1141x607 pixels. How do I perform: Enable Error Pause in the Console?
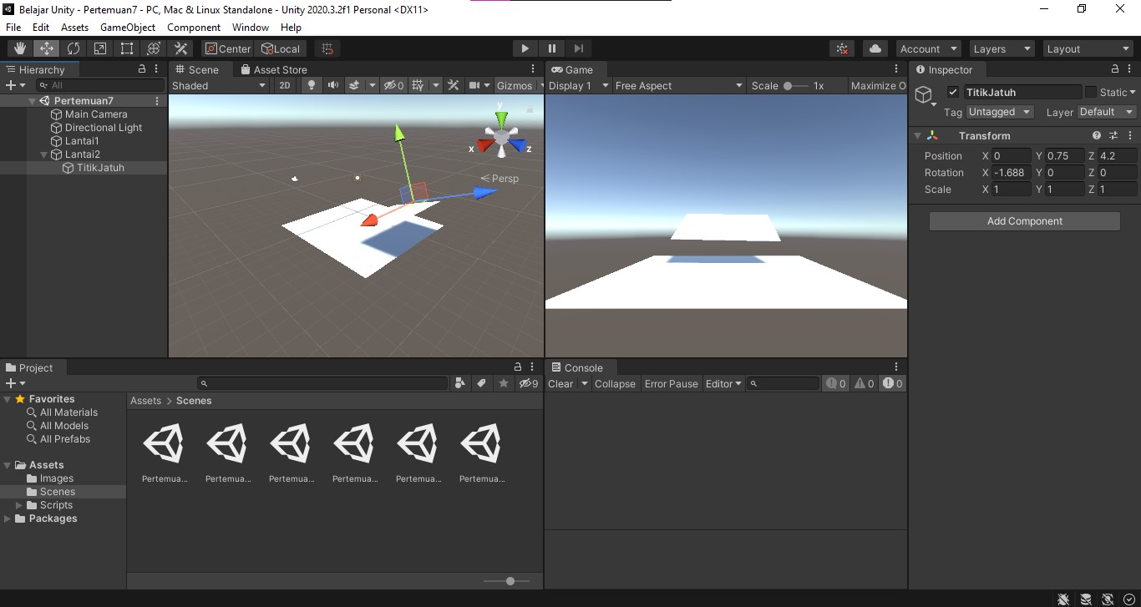click(671, 383)
